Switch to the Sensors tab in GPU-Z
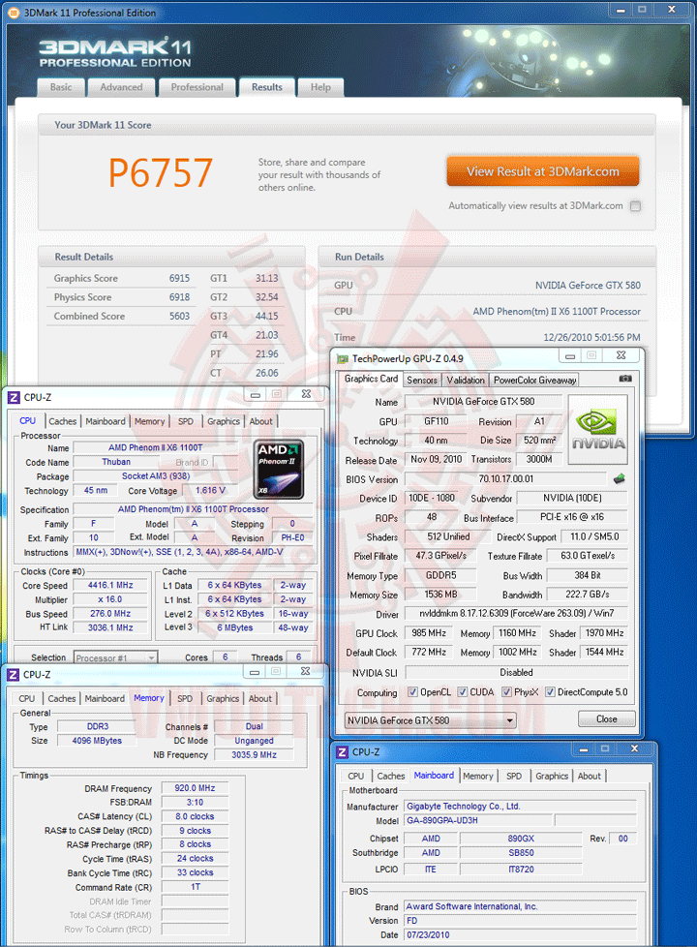 point(421,380)
